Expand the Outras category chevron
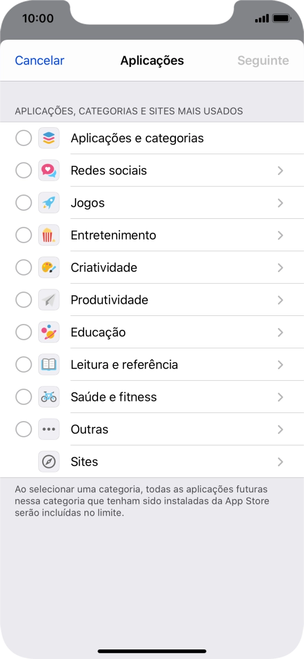The image size is (304, 659). click(x=280, y=430)
